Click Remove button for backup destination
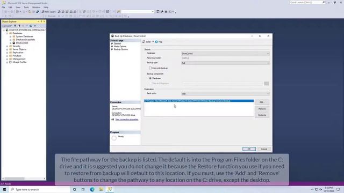This screenshot has width=344, height=193. tap(262, 109)
